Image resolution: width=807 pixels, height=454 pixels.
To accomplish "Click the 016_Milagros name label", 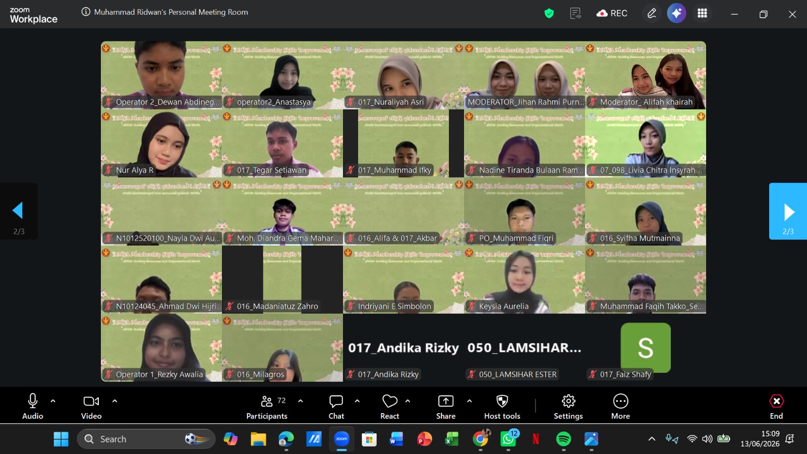I will (x=261, y=374).
